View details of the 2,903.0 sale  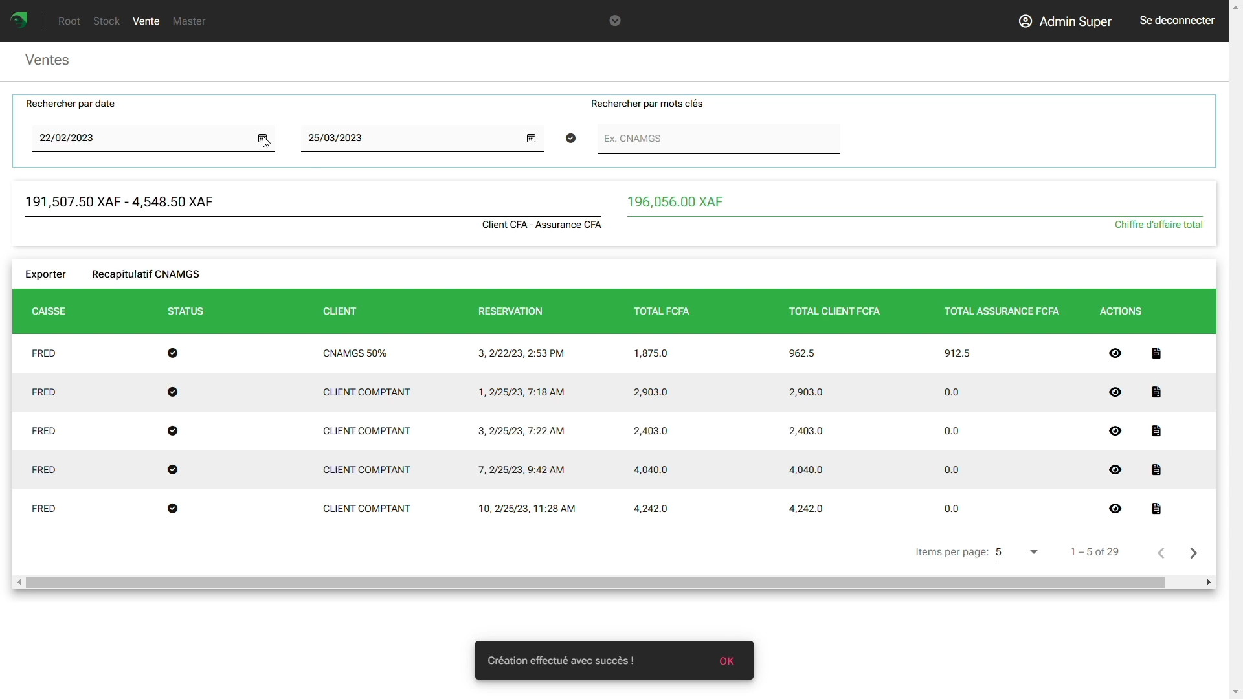(x=1115, y=392)
